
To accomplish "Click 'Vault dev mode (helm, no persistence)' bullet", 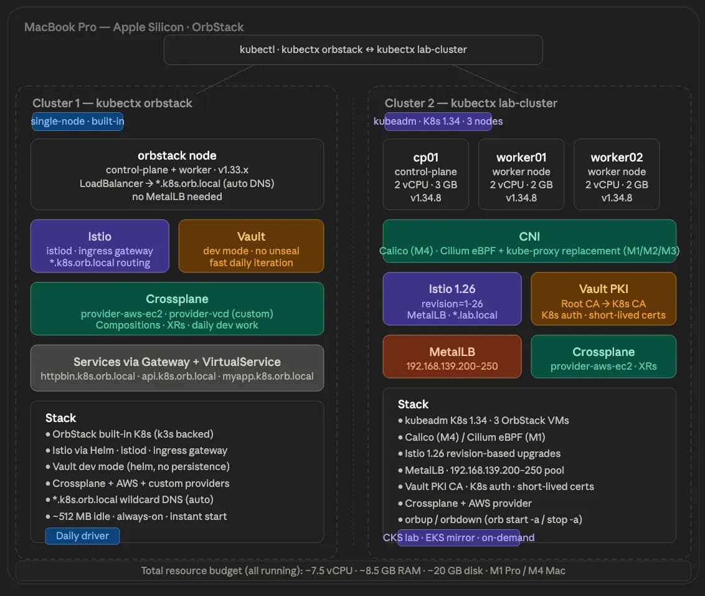I will pyautogui.click(x=138, y=467).
